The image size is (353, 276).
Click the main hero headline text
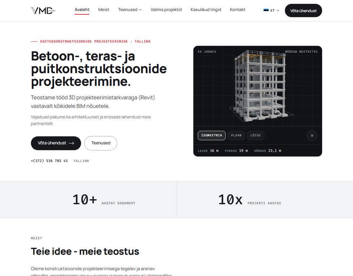click(x=99, y=69)
